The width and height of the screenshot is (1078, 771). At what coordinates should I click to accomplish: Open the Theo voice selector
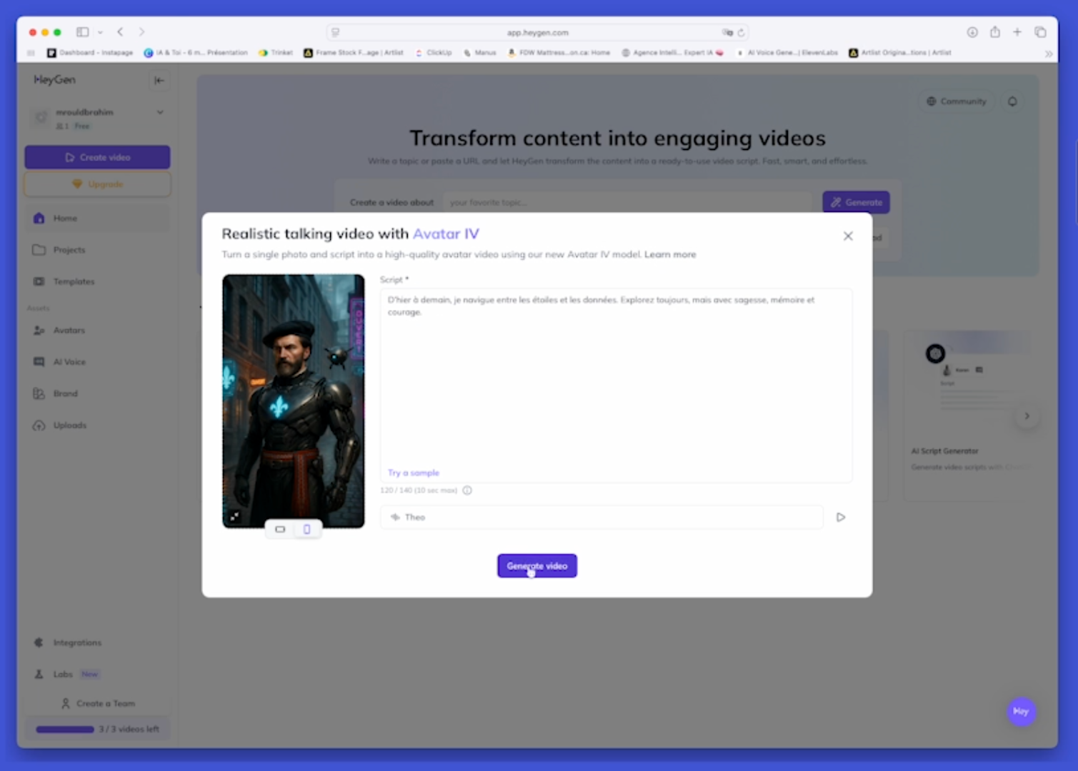[x=601, y=517]
